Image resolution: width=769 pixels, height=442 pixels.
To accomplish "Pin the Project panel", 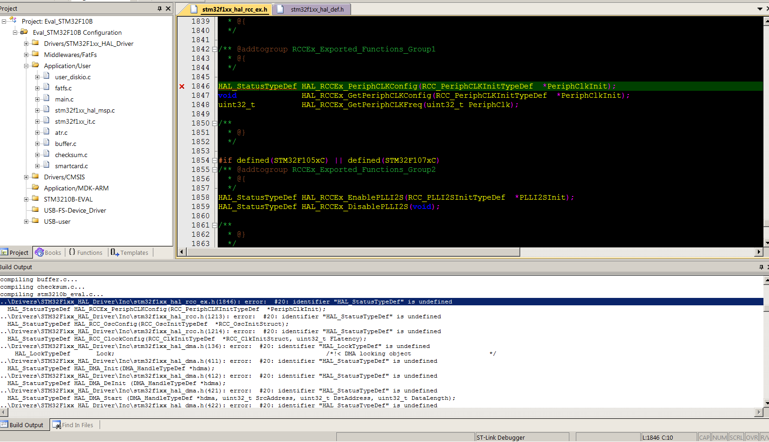I will click(159, 8).
